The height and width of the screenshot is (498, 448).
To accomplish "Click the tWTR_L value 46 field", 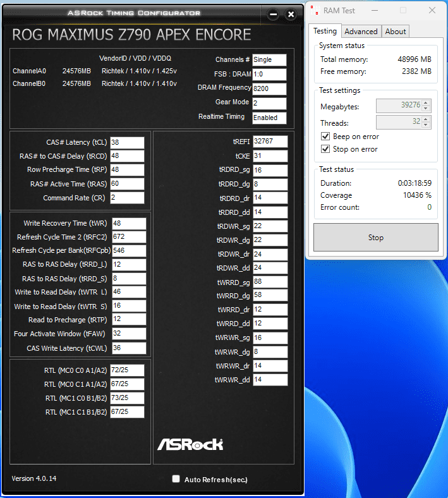I will coord(130,292).
